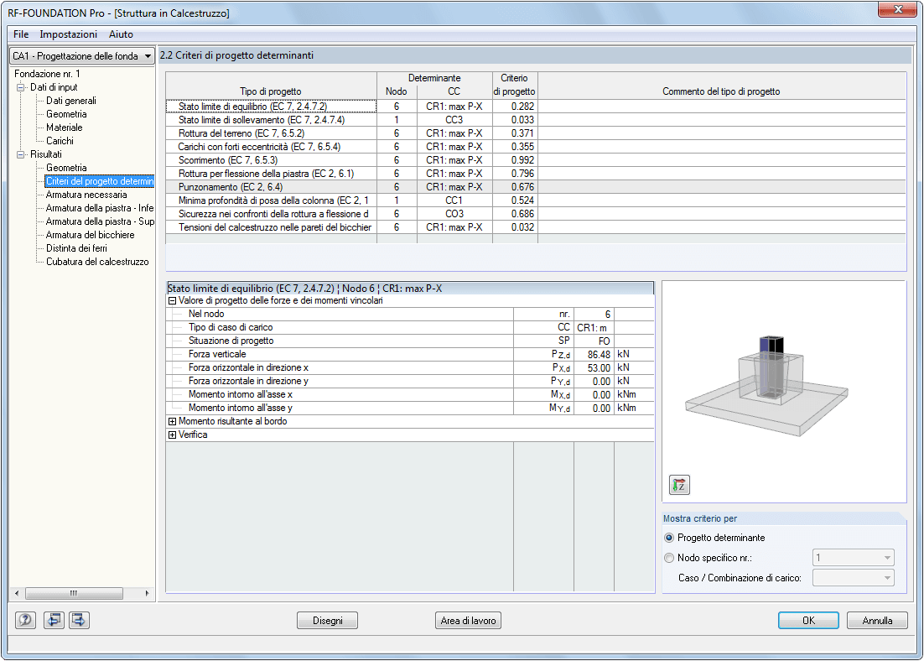Viewport: 924px width, 661px height.
Task: Select the Punzonamento (EC 2, 6.4) row
Action: tap(535, 187)
